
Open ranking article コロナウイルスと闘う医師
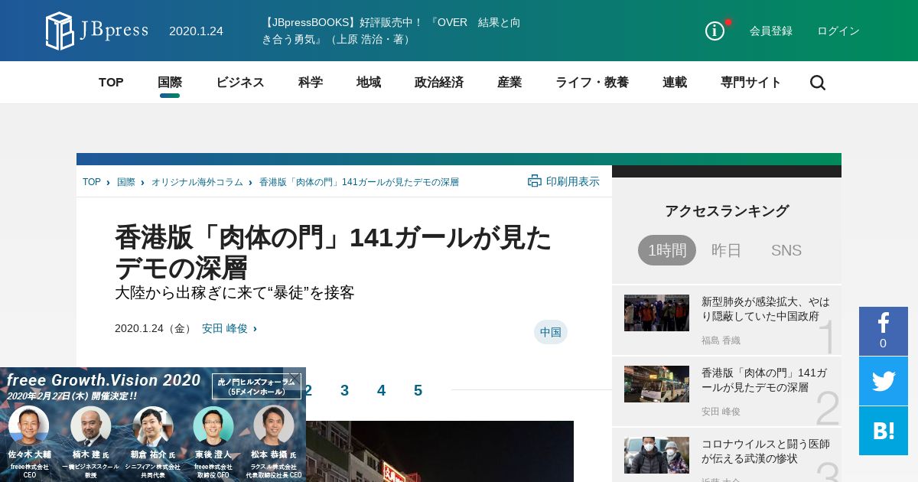click(766, 451)
